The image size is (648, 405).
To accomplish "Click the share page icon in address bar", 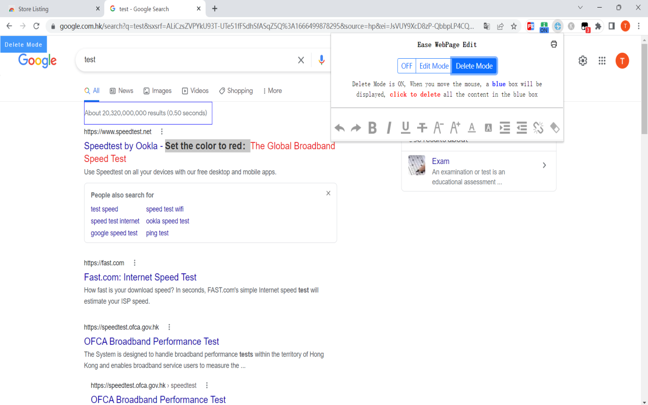I will pos(500,26).
